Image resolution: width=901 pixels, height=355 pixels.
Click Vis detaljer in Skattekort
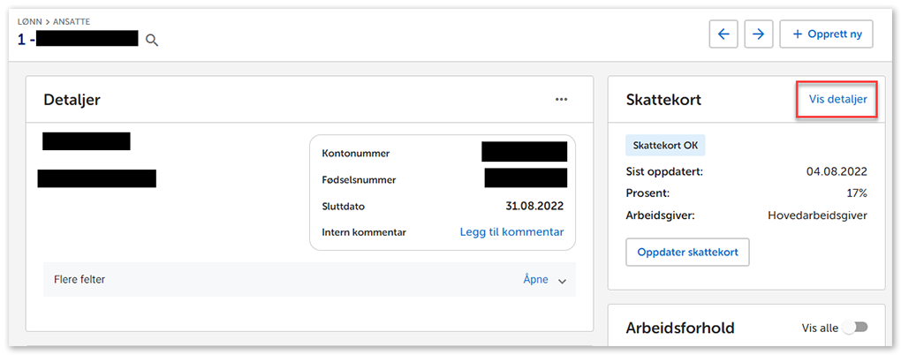(x=837, y=100)
